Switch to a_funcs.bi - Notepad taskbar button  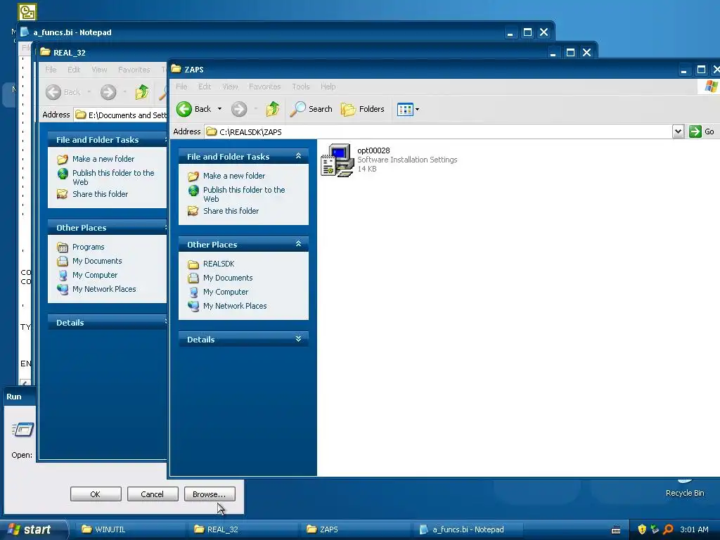468,529
